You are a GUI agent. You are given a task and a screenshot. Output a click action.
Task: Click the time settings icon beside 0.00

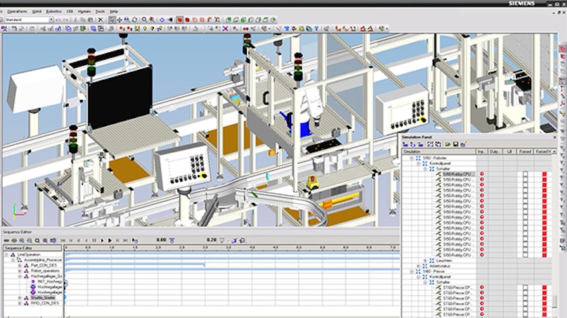coord(172,240)
